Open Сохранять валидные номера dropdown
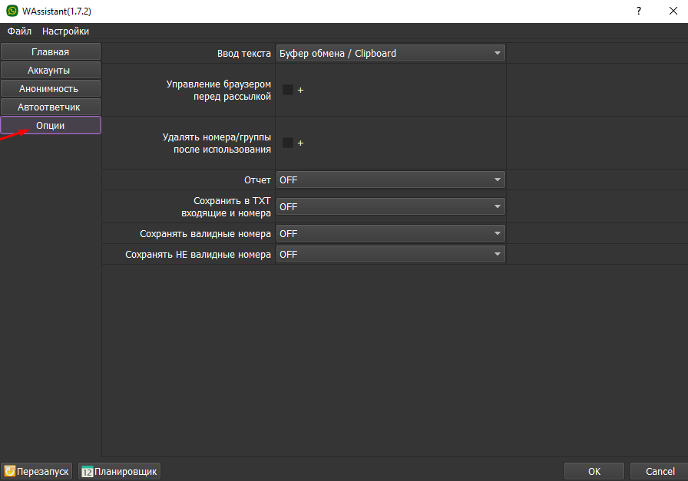Image resolution: width=688 pixels, height=481 pixels. pyautogui.click(x=390, y=233)
